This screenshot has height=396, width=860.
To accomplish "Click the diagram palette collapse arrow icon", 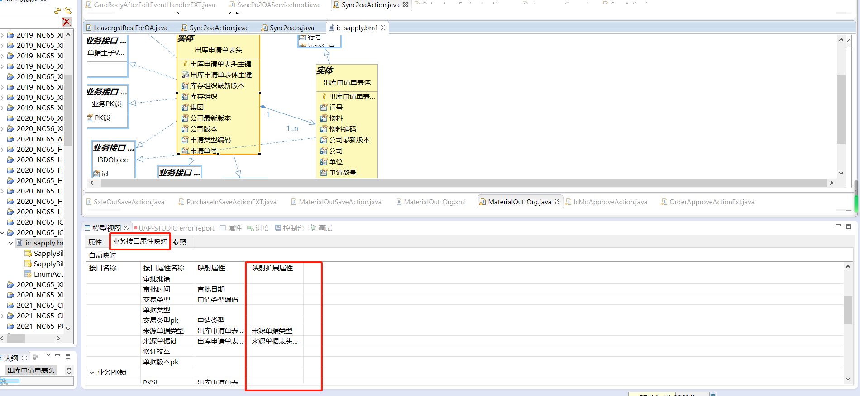I will tap(849, 41).
